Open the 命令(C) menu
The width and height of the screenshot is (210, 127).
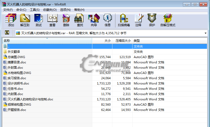tap(21, 10)
